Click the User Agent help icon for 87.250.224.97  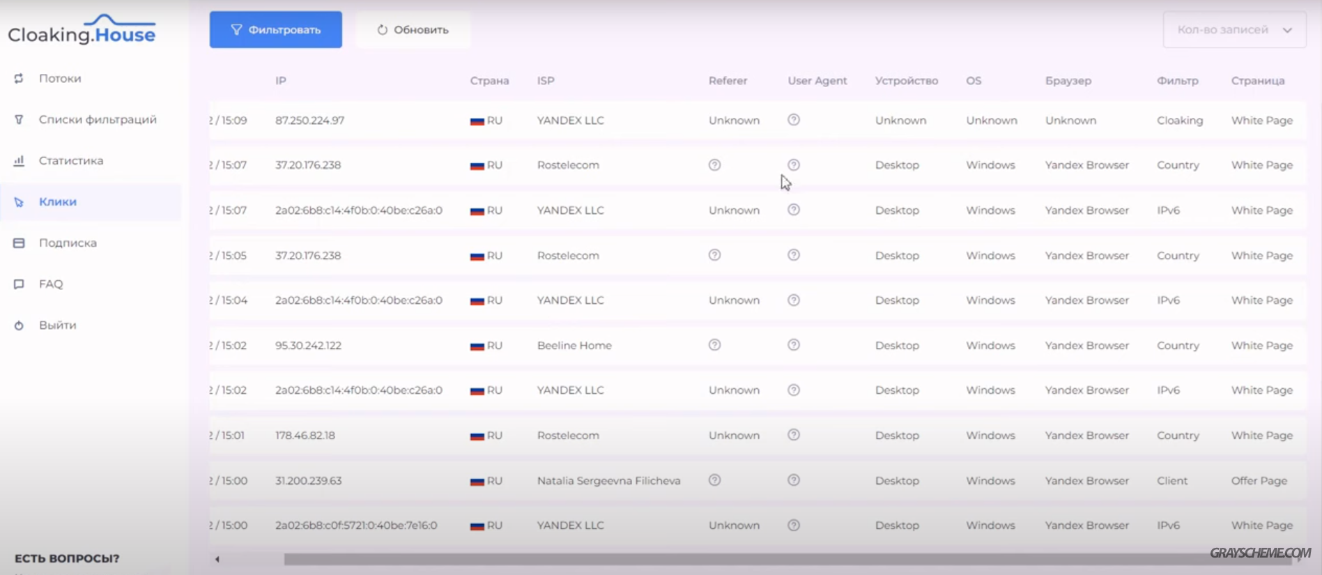coord(794,120)
